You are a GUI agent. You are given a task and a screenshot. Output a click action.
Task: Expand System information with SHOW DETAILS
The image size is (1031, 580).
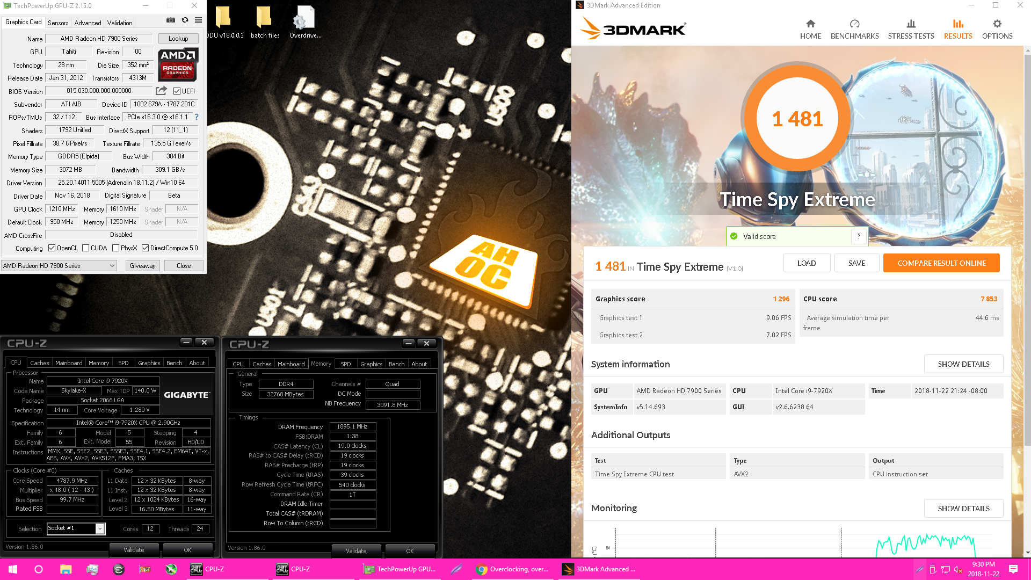click(963, 364)
